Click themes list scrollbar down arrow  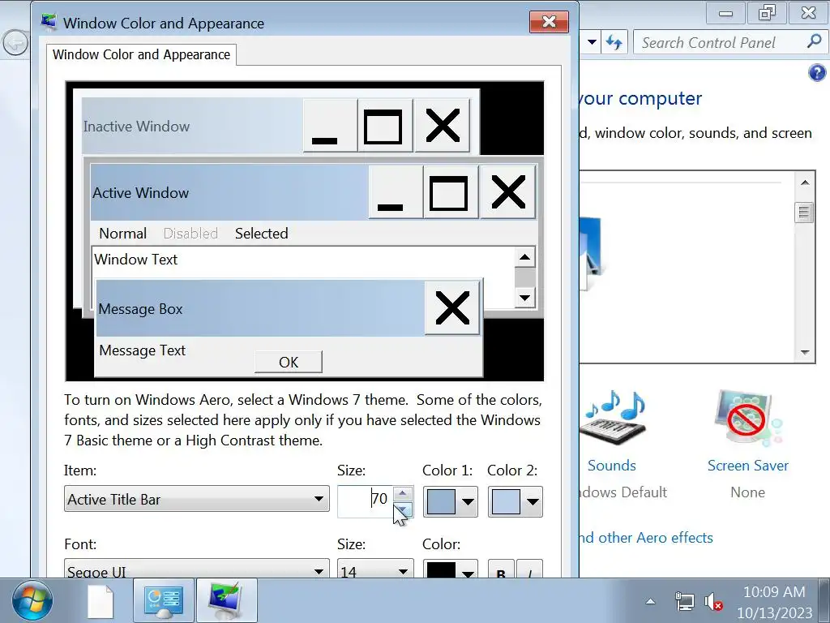click(x=805, y=352)
